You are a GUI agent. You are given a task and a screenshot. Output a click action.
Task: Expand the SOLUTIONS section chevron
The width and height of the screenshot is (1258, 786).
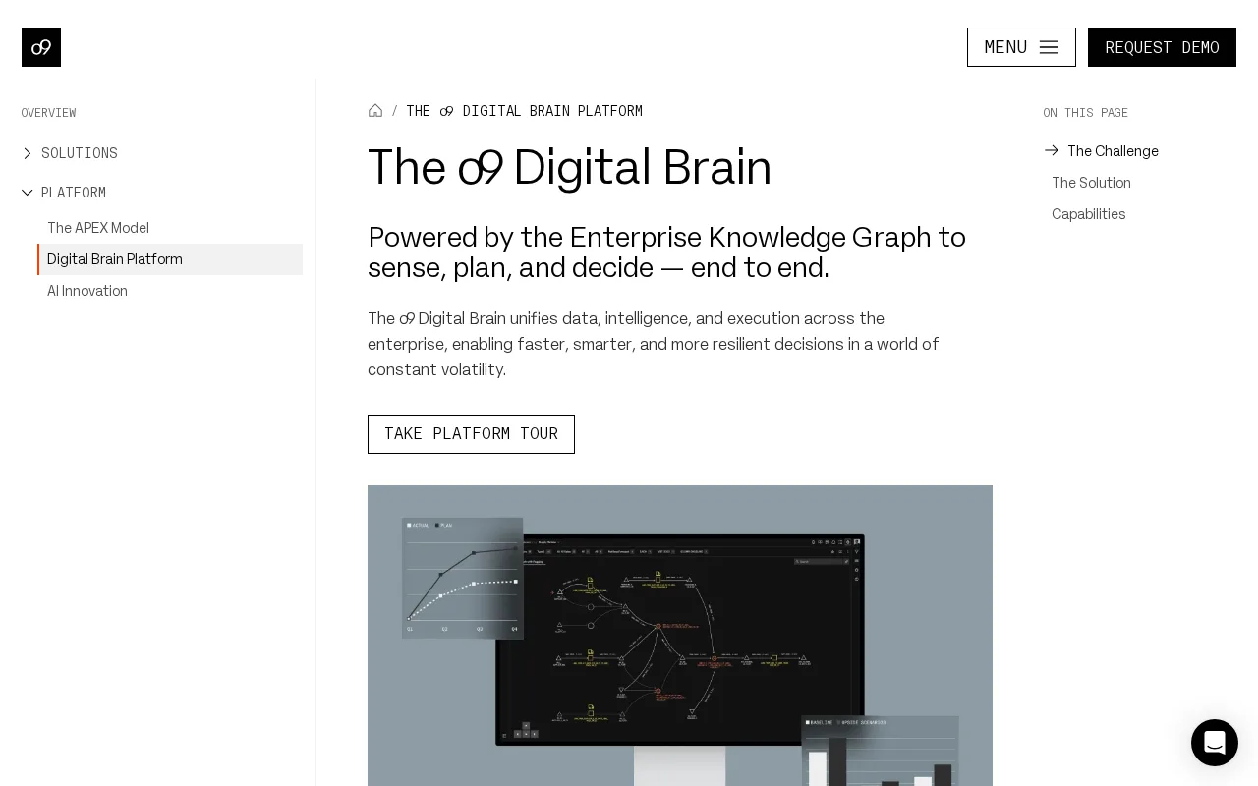point(28,153)
